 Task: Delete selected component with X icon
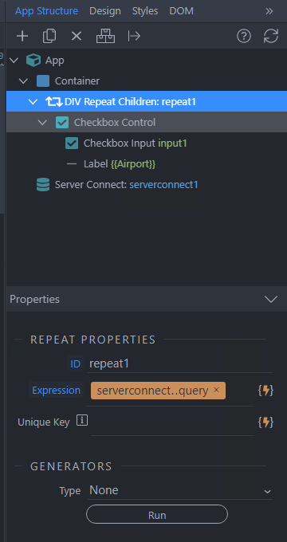77,36
